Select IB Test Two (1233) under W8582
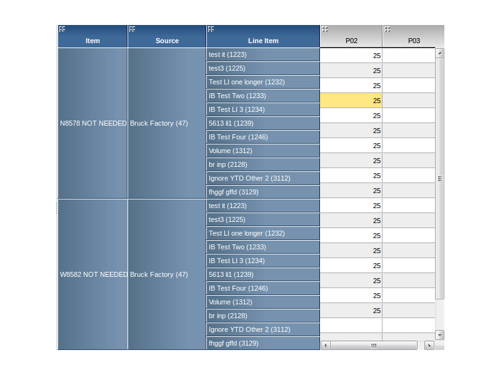 pos(263,247)
